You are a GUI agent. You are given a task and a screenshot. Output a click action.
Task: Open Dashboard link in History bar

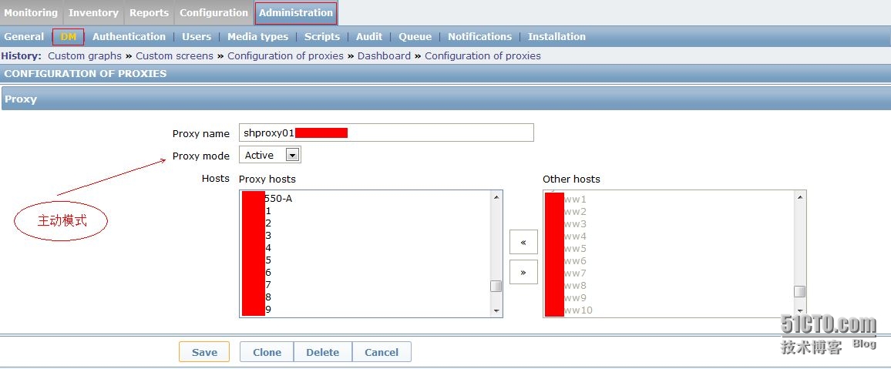(384, 55)
